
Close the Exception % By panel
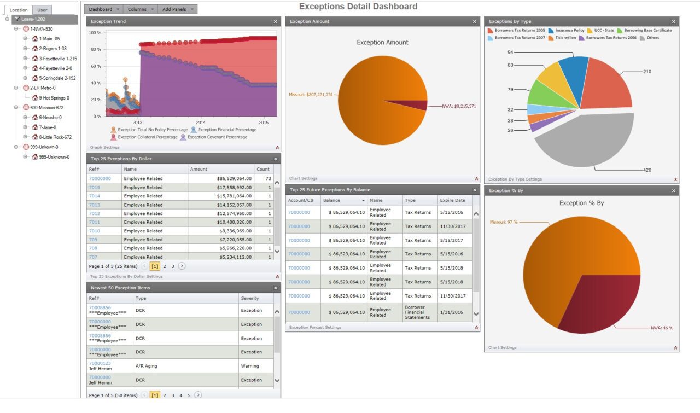(674, 190)
